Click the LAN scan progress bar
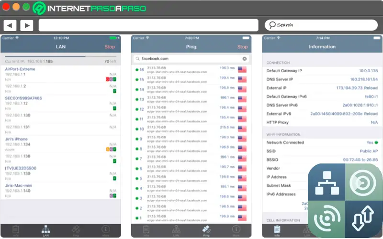The image size is (383, 239). [x=61, y=56]
